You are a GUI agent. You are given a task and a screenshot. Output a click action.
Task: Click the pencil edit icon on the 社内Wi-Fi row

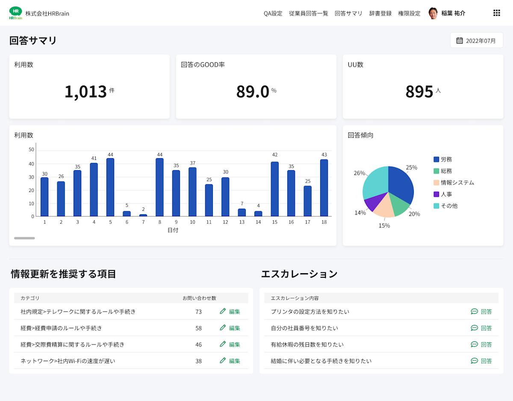click(x=223, y=360)
